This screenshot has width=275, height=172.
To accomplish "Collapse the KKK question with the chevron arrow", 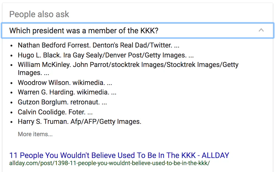I will tap(261, 30).
